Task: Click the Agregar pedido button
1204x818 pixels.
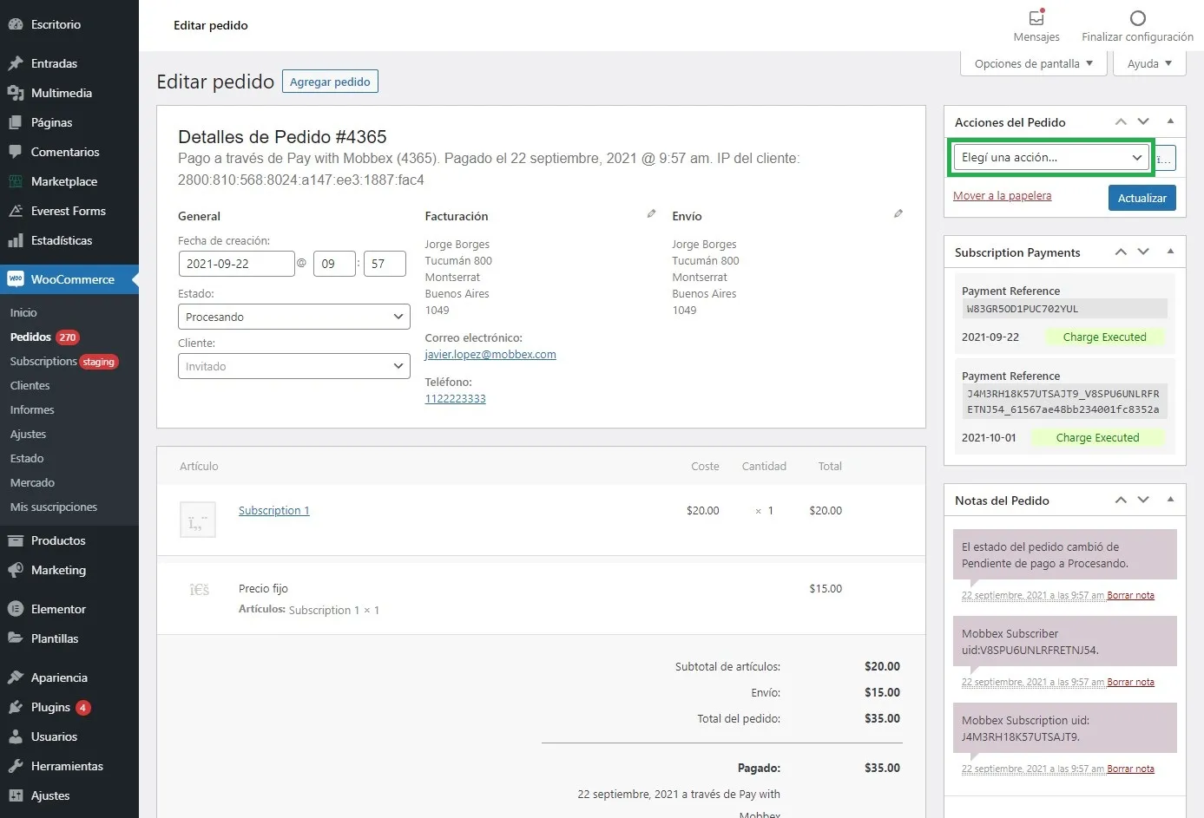Action: [330, 82]
